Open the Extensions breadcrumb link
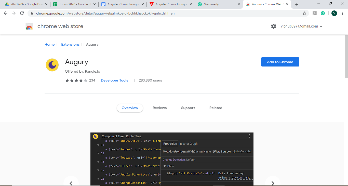Screen dimensions: 348x186 click(x=70, y=44)
